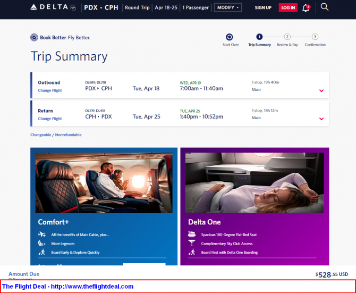This screenshot has height=293, width=356.
Task: Click the Board Early walking person icon
Action: [x=42, y=252]
